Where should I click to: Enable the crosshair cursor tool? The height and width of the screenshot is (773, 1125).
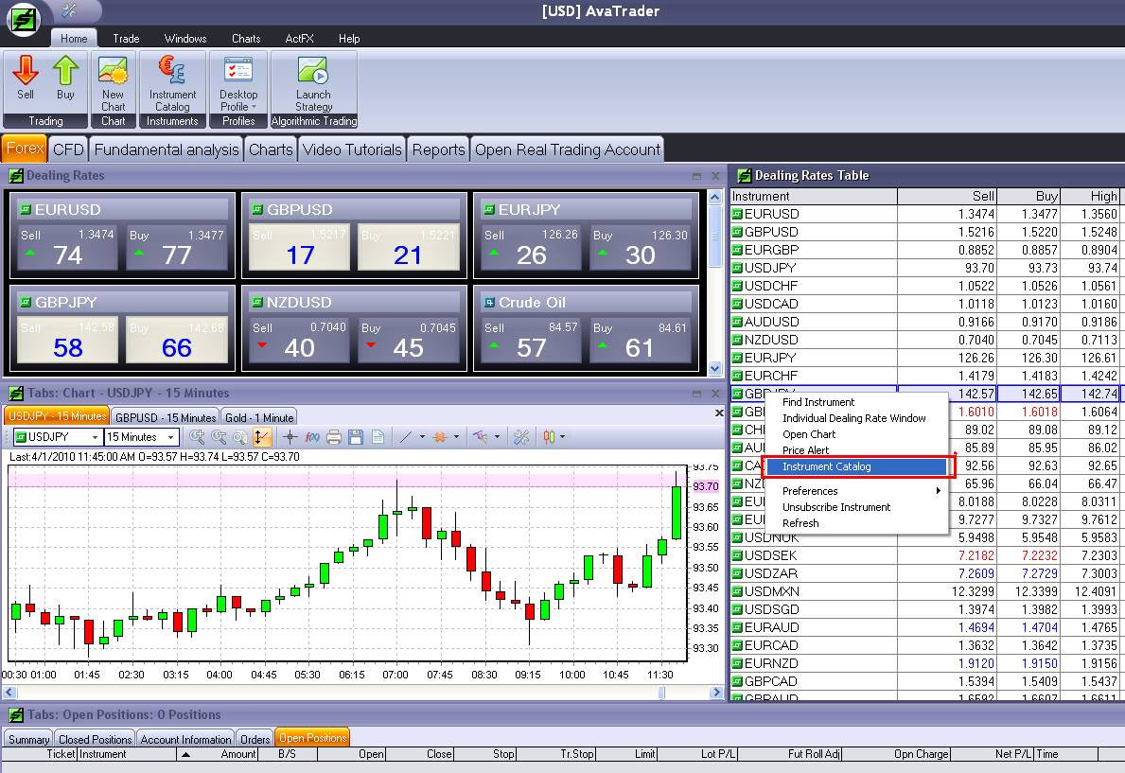point(290,436)
